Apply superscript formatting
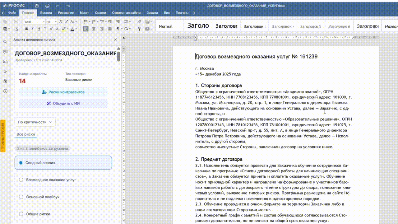 pos(51,29)
